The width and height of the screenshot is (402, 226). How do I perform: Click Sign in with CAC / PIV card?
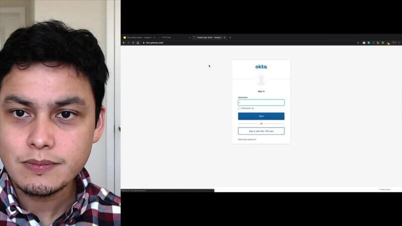click(x=261, y=131)
